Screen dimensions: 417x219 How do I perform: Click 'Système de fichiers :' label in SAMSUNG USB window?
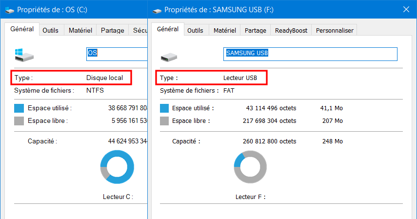pyautogui.click(x=189, y=90)
